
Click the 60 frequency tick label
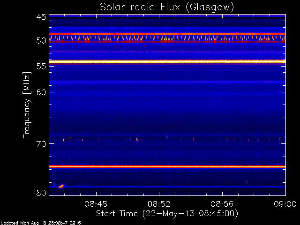[x=41, y=92]
